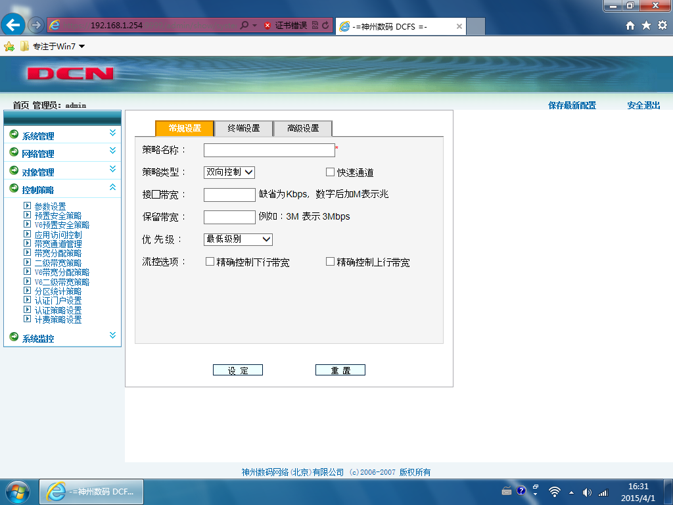Open V6带宽分配策略 in the sidebar
Image resolution: width=673 pixels, height=505 pixels.
[x=62, y=272]
